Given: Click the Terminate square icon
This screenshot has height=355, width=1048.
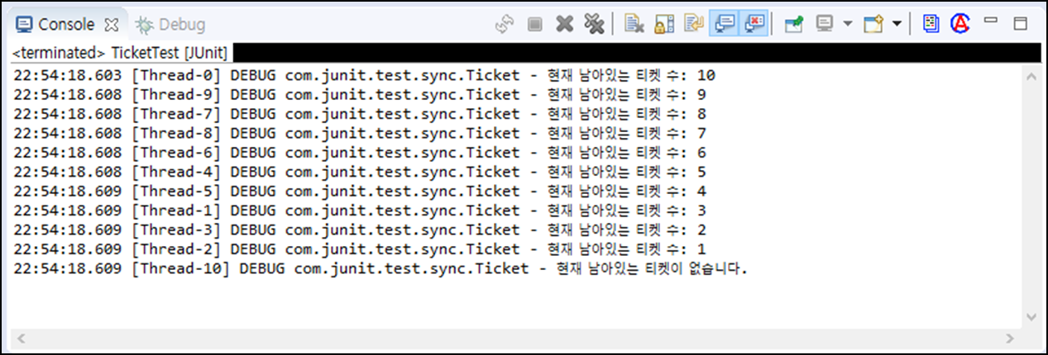Looking at the screenshot, I should point(534,25).
